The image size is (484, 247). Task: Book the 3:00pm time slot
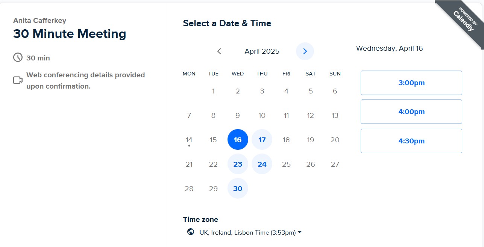(411, 83)
